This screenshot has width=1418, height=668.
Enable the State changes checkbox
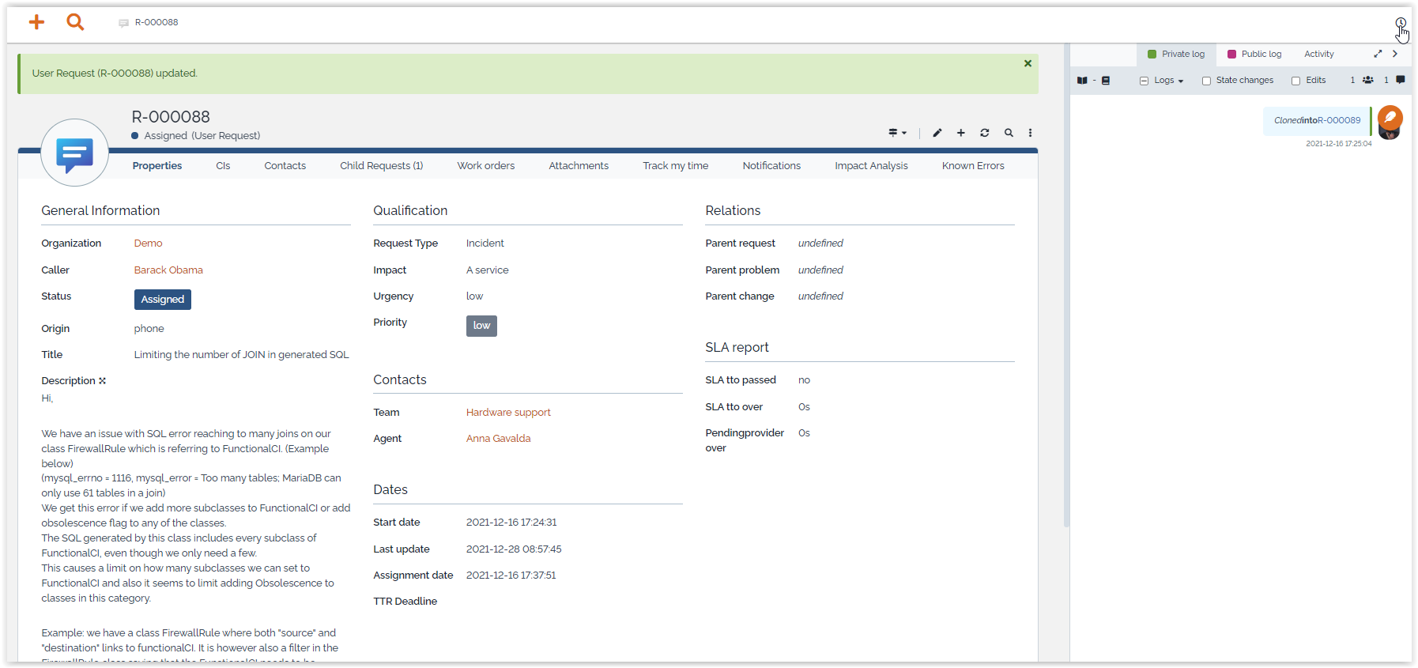coord(1206,81)
